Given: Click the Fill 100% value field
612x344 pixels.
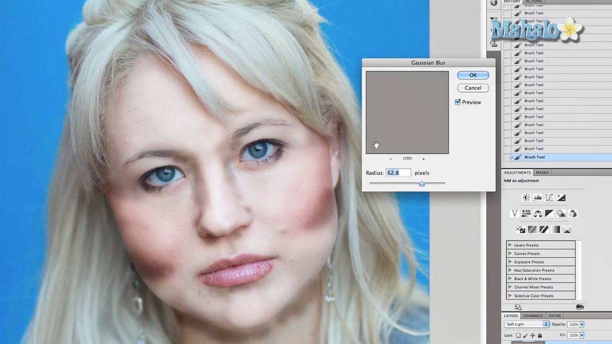Looking at the screenshot, I should pos(573,335).
